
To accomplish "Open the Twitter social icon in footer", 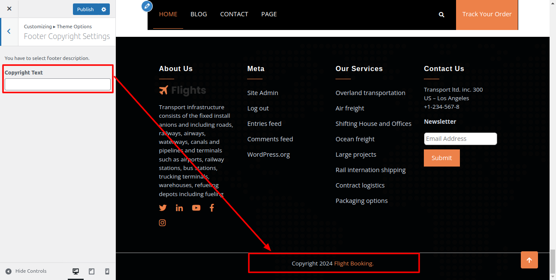I will (x=163, y=208).
